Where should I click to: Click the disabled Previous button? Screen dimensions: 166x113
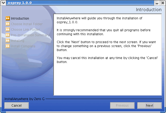(122, 106)
